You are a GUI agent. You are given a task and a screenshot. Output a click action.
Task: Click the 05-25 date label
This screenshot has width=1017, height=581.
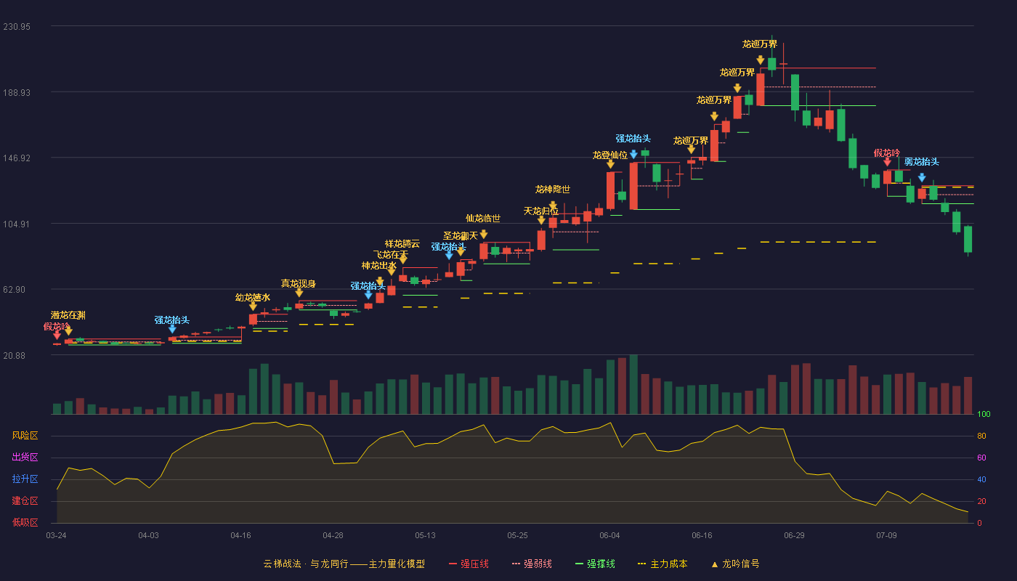517,535
